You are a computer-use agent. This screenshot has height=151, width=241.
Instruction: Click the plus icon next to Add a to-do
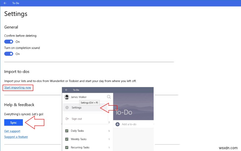coord(117,124)
